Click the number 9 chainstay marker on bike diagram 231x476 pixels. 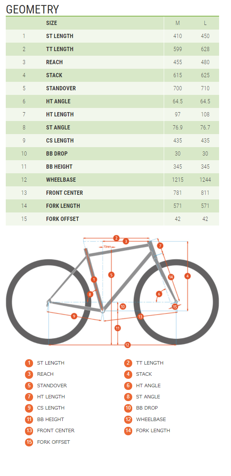(74, 316)
